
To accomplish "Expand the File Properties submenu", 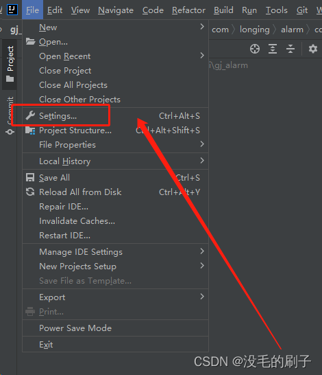I will pos(116,145).
